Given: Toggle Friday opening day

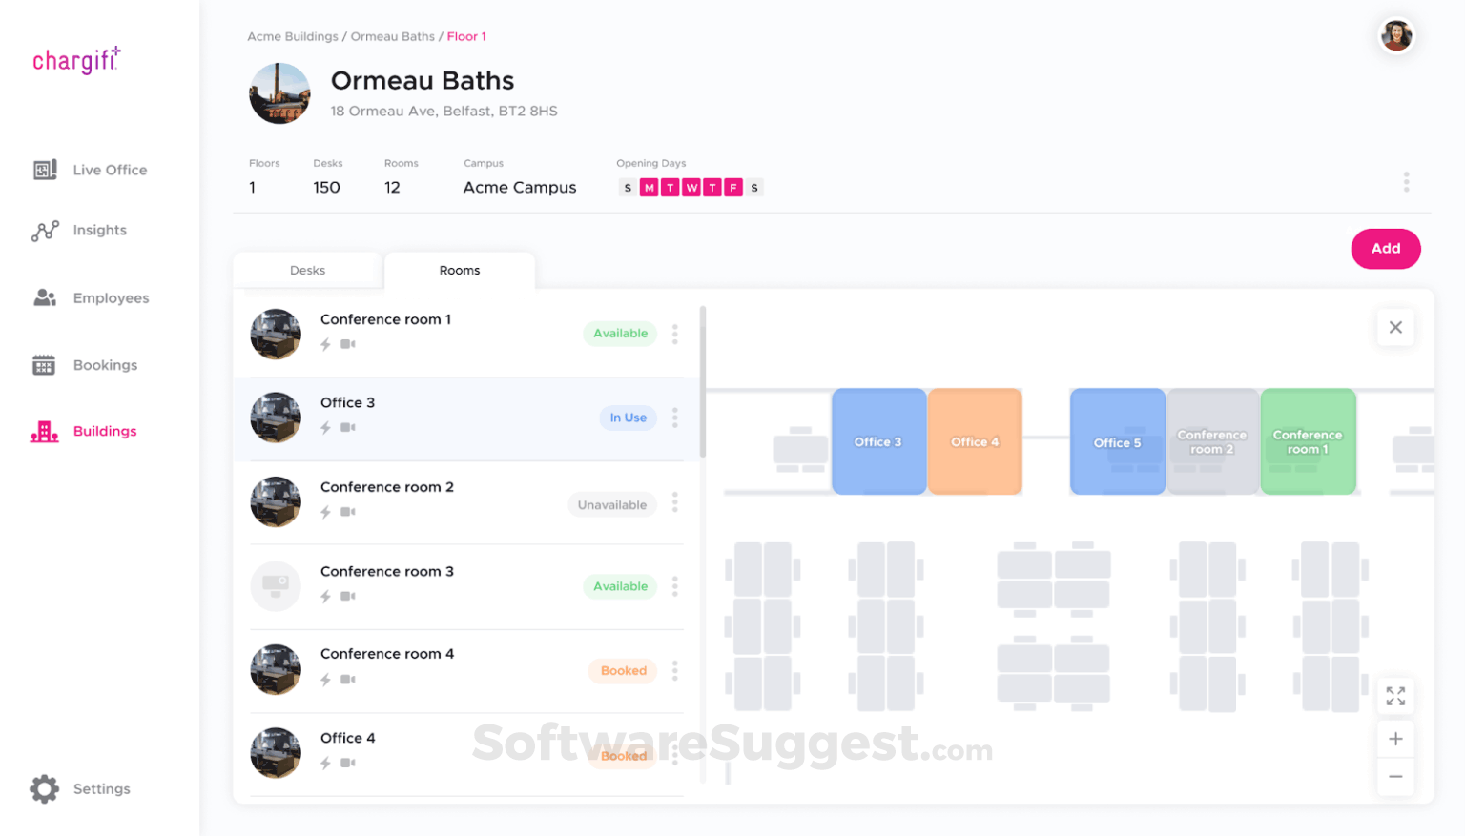Looking at the screenshot, I should (733, 188).
